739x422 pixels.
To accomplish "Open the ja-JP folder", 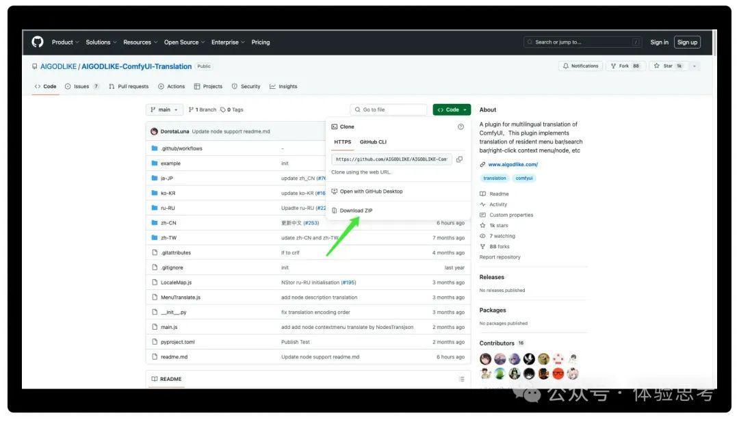I will tap(167, 179).
